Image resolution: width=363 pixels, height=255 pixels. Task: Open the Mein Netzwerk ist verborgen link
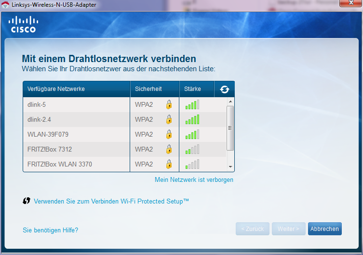tap(194, 179)
